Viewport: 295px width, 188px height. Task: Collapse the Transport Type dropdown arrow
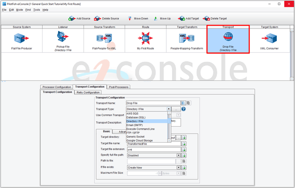pyautogui.click(x=169, y=109)
